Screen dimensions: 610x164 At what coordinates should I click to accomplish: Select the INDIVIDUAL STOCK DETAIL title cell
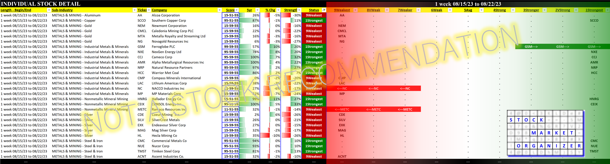[x=41, y=4]
